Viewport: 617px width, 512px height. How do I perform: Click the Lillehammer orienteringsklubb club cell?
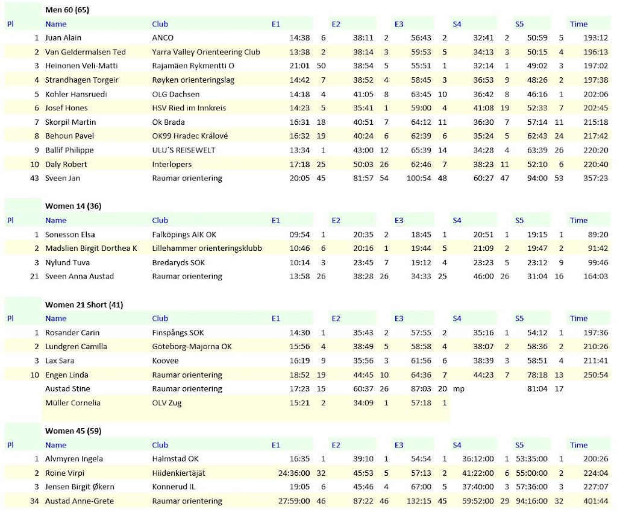point(207,248)
